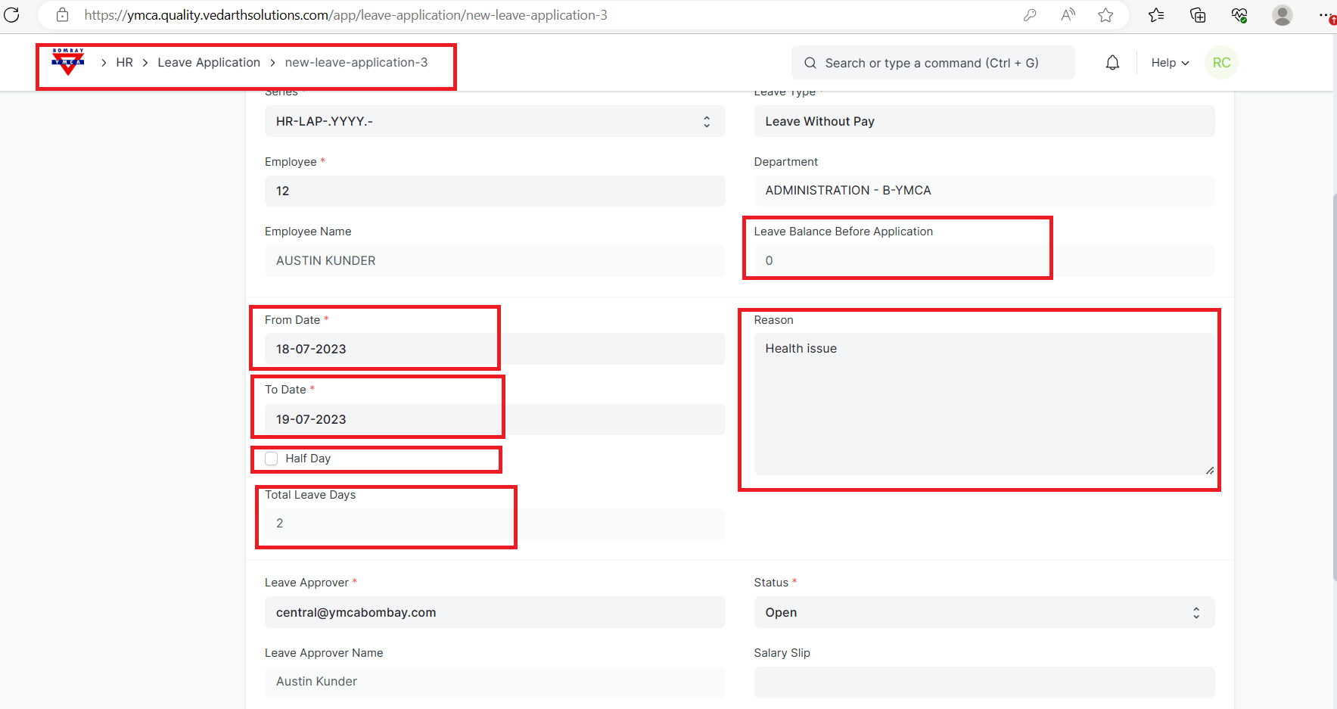The height and width of the screenshot is (709, 1337).
Task: Click the browser profile avatar icon
Action: point(1282,15)
